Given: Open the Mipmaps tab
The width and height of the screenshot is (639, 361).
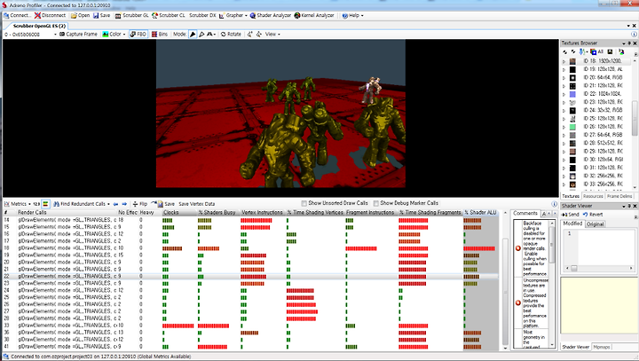Looking at the screenshot, I should pos(602,347).
